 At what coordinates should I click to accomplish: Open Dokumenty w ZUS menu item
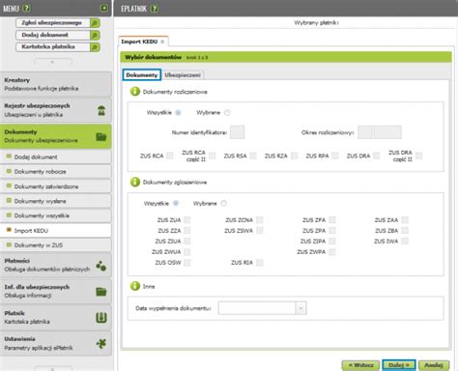(56, 245)
